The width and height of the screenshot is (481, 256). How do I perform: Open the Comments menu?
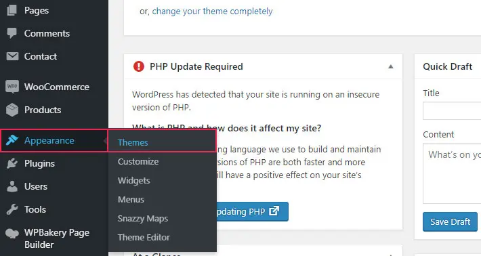point(47,33)
